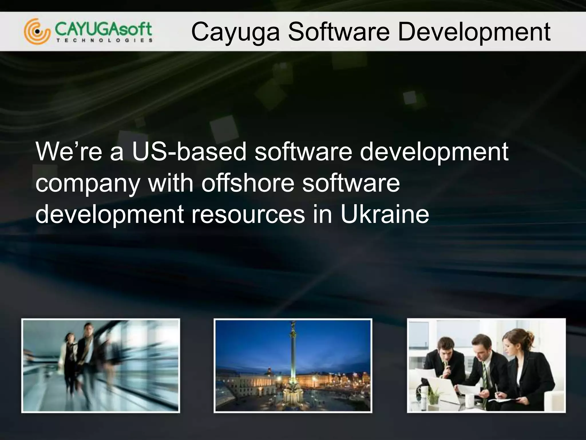
Task: Click the orange swirl logo icon
Action: (x=37, y=32)
